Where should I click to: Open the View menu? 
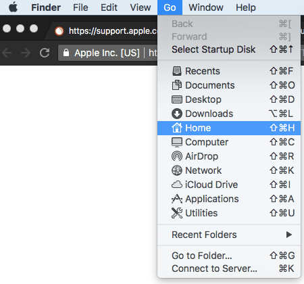point(141,7)
